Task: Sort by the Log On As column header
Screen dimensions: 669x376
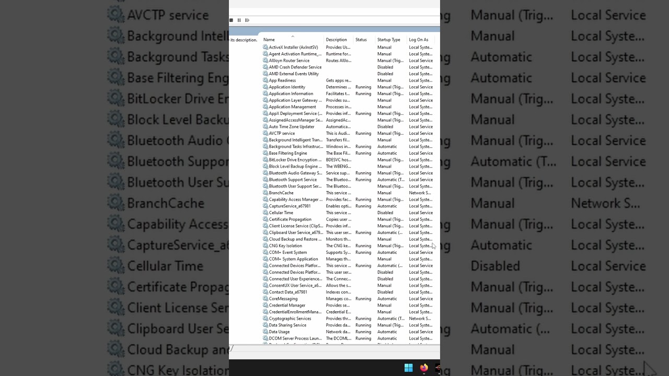Action: [419, 40]
